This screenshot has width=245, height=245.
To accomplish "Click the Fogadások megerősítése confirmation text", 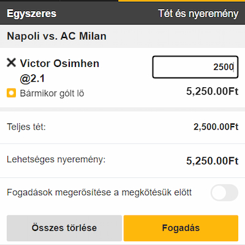I will (x=99, y=193).
